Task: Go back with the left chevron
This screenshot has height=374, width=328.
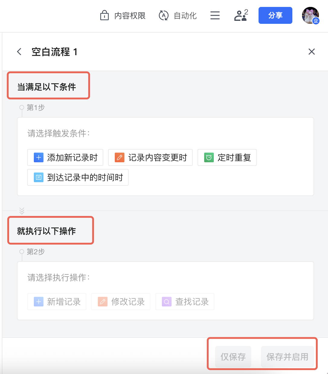Action: pos(19,52)
